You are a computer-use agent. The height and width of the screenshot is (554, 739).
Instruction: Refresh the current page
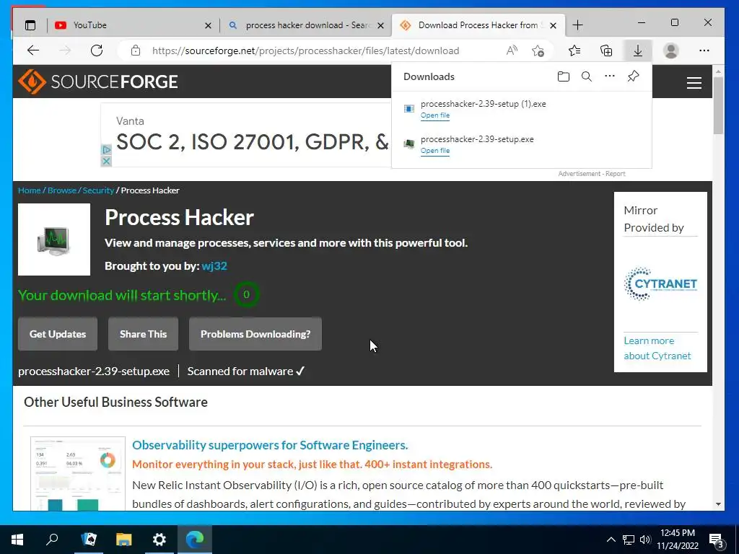[97, 50]
